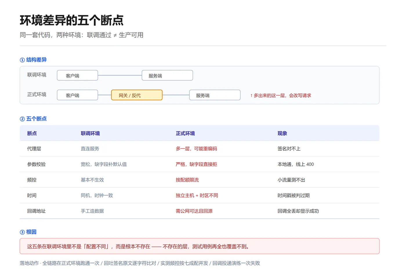Click the red 严格，缺字段直接拒 cell
Screen dimensions: 406x270
point(196,164)
